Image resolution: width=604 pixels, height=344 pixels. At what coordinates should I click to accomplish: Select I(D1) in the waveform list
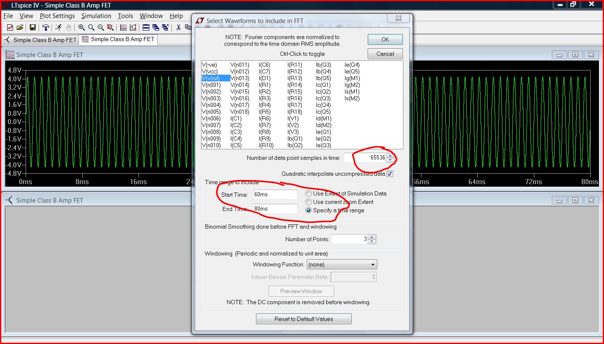(264, 78)
